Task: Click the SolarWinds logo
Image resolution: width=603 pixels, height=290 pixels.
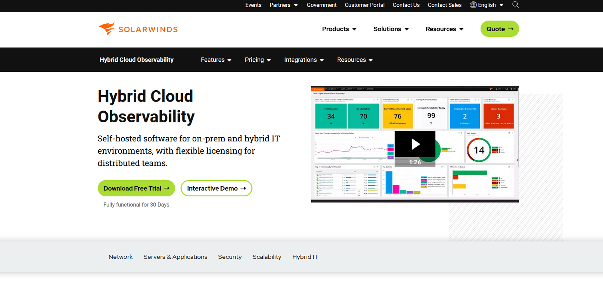Action: [x=138, y=29]
